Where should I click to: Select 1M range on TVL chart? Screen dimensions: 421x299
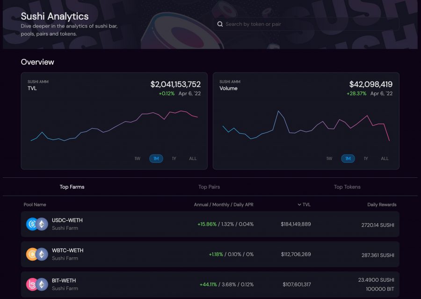[156, 159]
